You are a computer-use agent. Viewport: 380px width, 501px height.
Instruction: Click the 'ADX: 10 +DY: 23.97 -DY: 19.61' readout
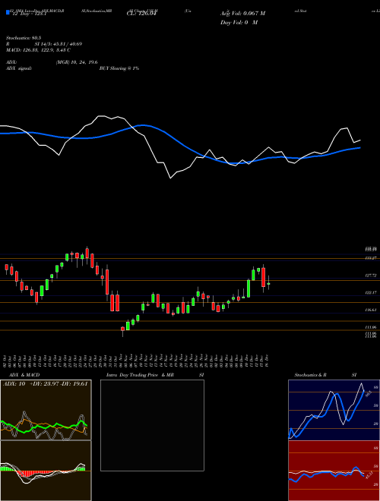(x=46, y=384)
